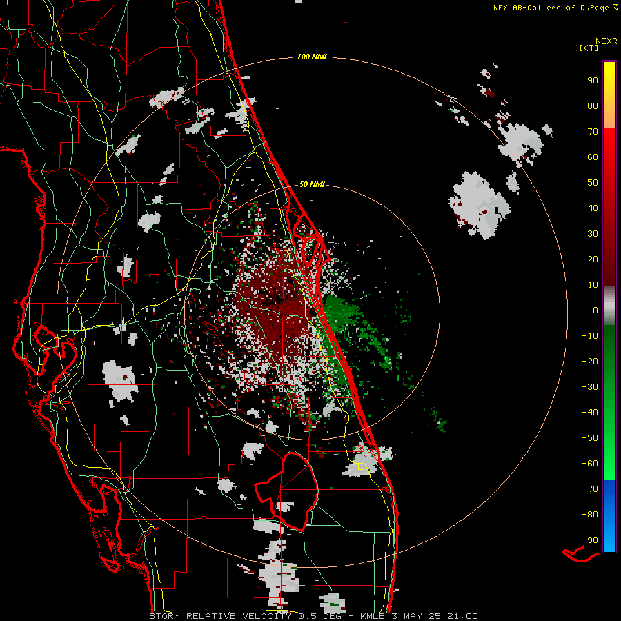Click the gray zero band of color bar
621x621 pixels.
pyautogui.click(x=609, y=306)
